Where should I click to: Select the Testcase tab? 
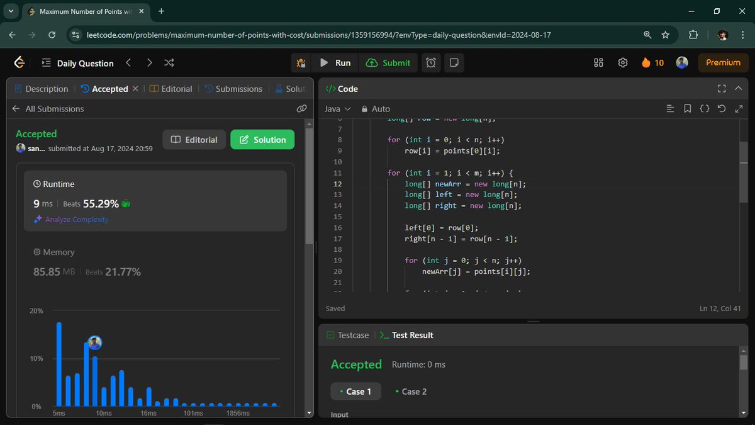click(347, 335)
